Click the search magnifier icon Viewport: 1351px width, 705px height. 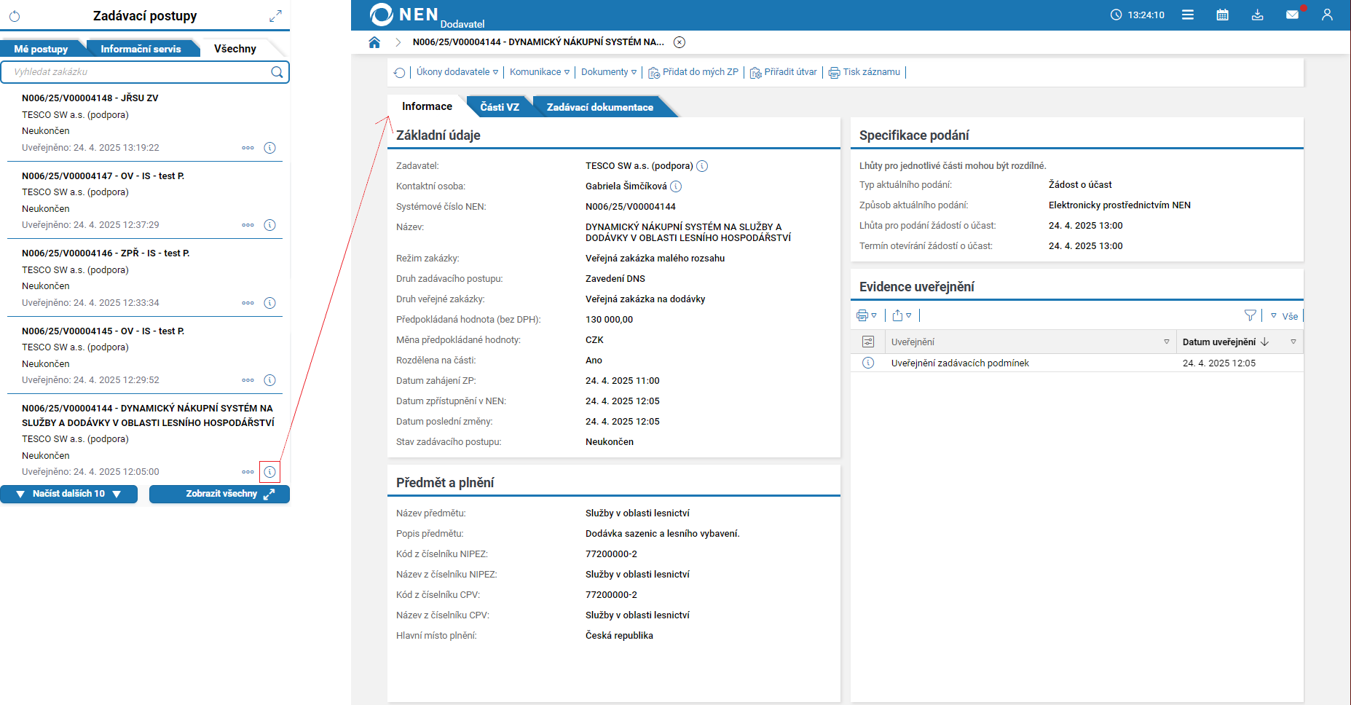click(x=277, y=72)
